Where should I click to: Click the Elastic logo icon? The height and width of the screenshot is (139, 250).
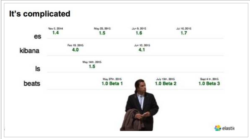(x=218, y=128)
